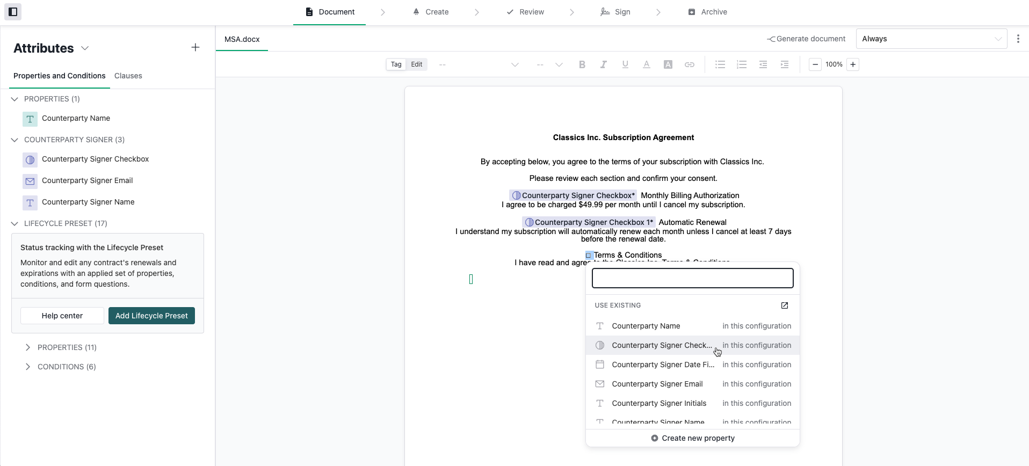Click the numbered list icon
This screenshot has height=466, width=1029.
[742, 64]
